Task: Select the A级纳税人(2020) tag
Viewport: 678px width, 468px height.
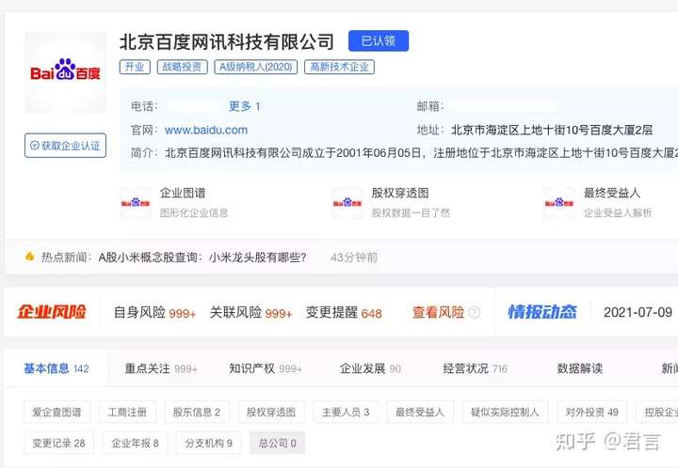Action: [x=255, y=67]
